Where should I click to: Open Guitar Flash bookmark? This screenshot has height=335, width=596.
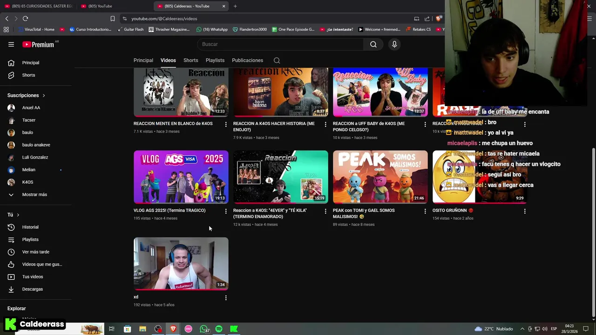click(130, 29)
